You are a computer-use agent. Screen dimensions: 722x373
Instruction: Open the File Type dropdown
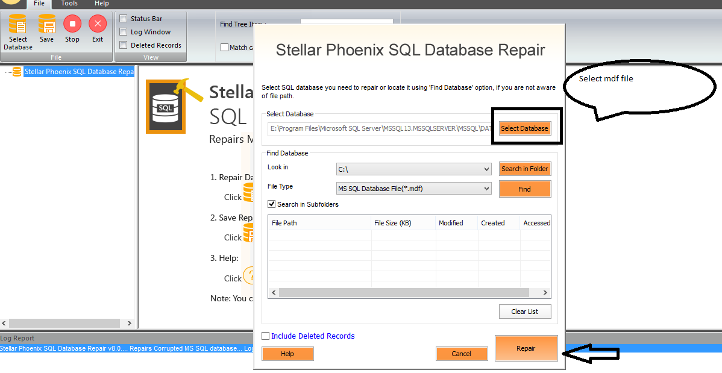click(x=414, y=189)
